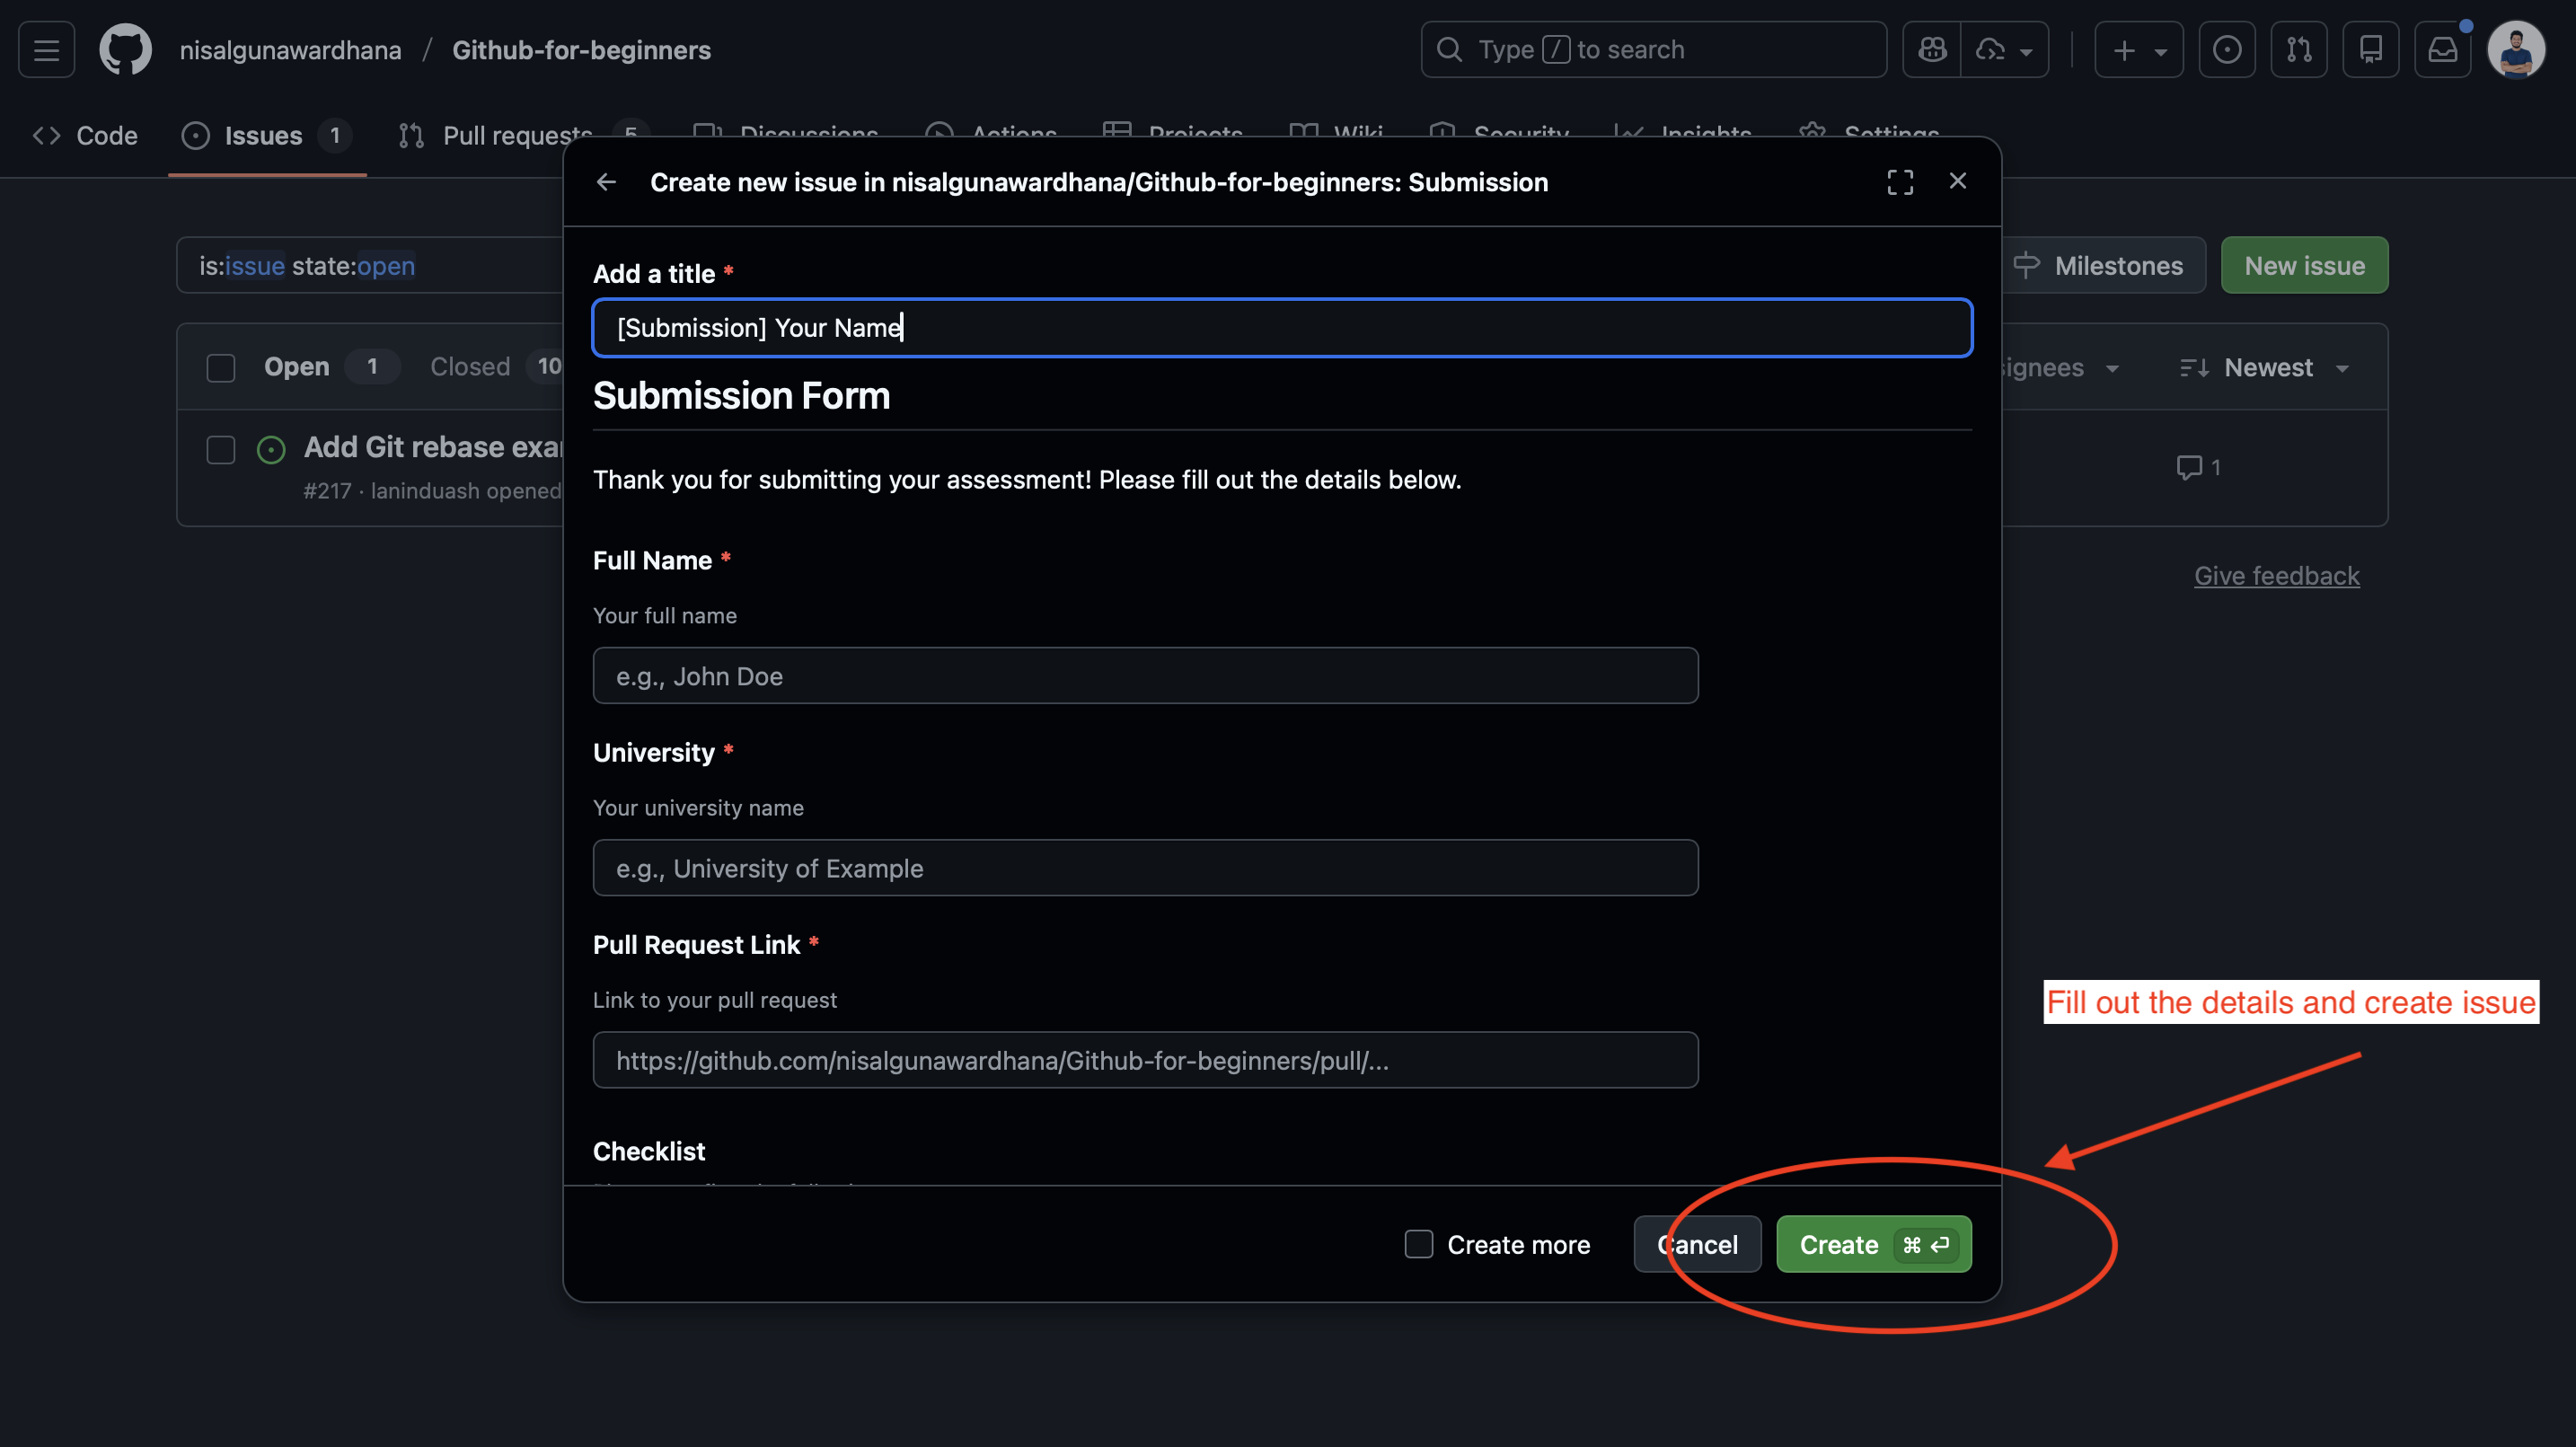Image resolution: width=2576 pixels, height=1447 pixels.
Task: Close the create new issue dialog
Action: tap(1958, 181)
